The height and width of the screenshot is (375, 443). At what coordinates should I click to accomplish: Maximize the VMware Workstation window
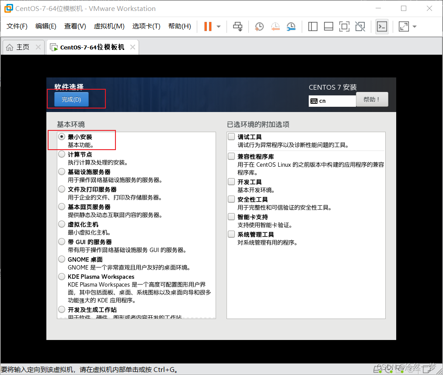pos(404,8)
